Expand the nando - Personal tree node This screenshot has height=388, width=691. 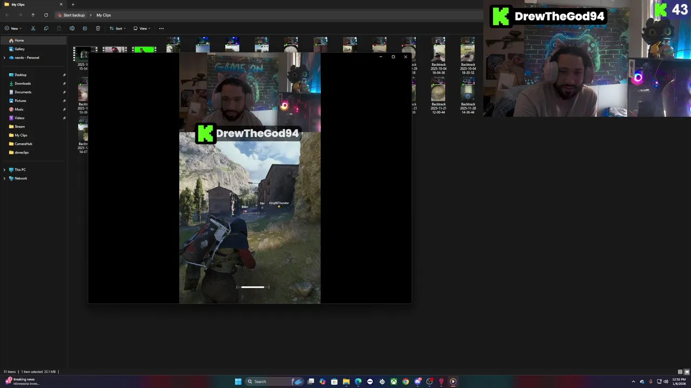click(x=4, y=58)
